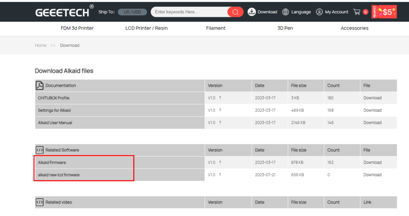Image resolution: width=409 pixels, height=216 pixels.
Task: Download the Alkaid User Manual
Action: (x=373, y=123)
